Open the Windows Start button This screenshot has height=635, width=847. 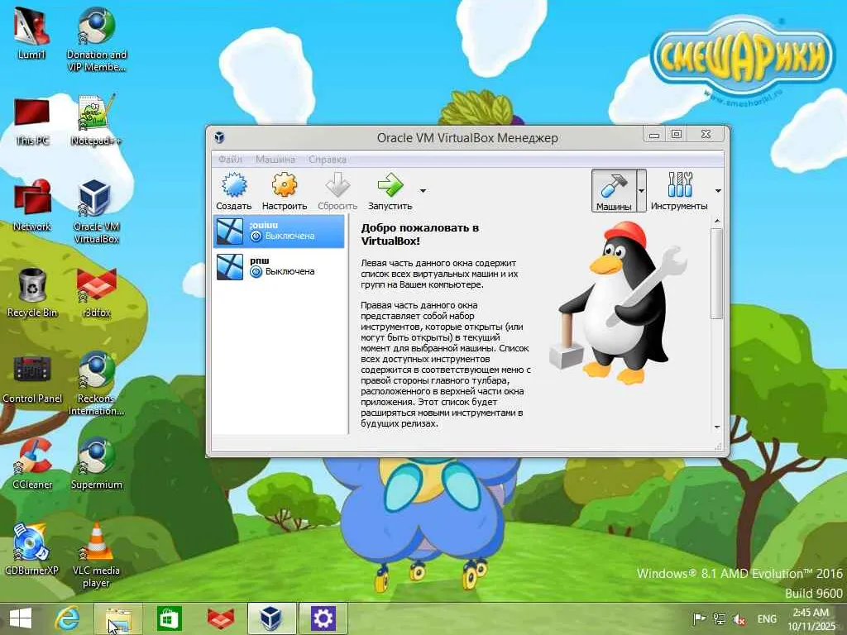21,618
